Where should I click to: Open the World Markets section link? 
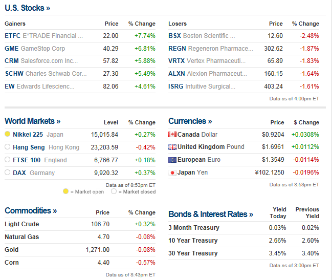[x=32, y=121]
